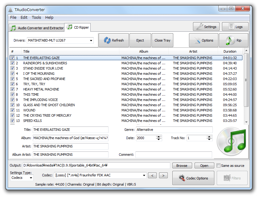Click the track list vertical scrollbar thumb

246,80
